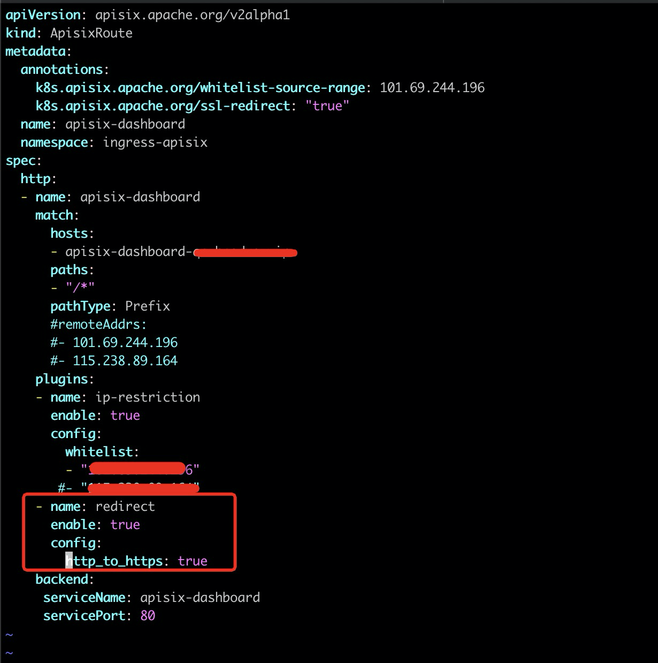Click apisix-dashboard value under metadata name
This screenshot has width=658, height=663.
pos(125,124)
